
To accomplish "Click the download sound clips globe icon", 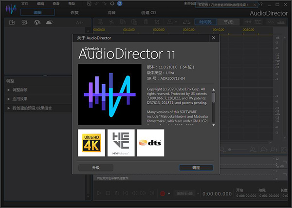I will click(37, 22).
